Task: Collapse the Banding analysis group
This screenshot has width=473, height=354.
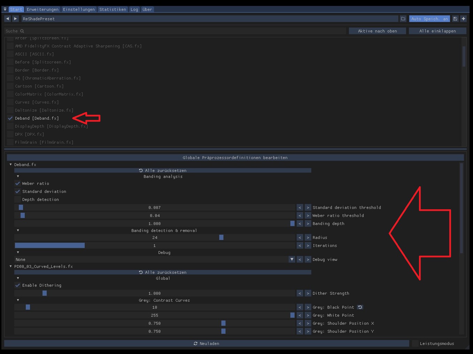Action: pos(18,176)
